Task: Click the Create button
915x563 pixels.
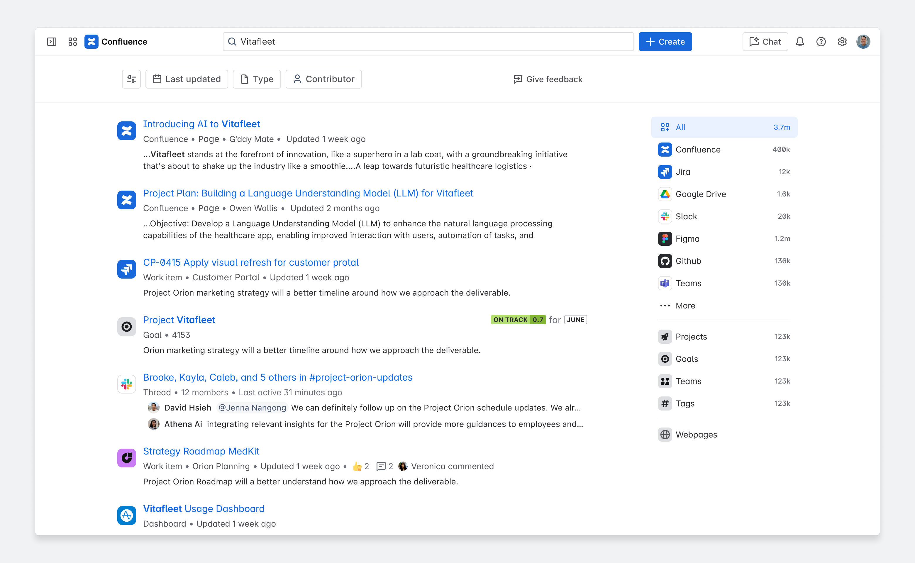Action: (x=665, y=41)
